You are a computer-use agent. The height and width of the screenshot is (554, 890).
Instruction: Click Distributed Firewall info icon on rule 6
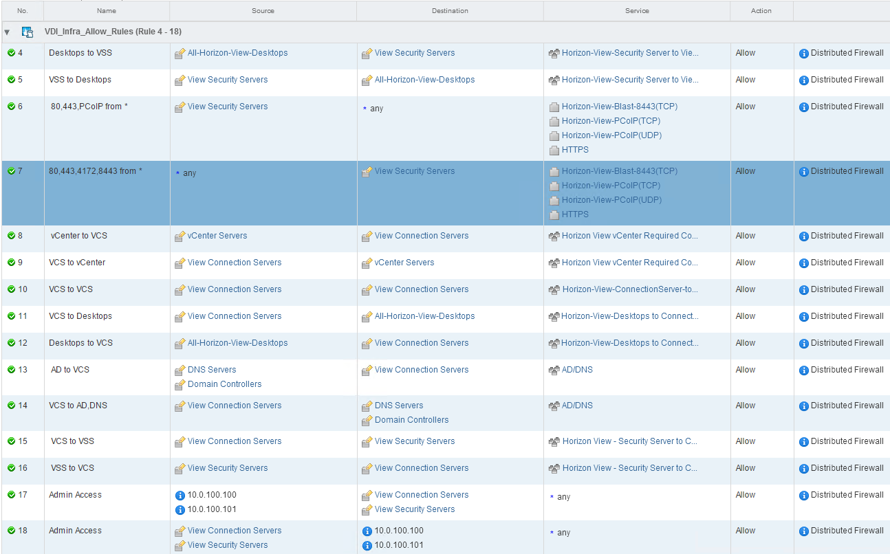coord(803,107)
